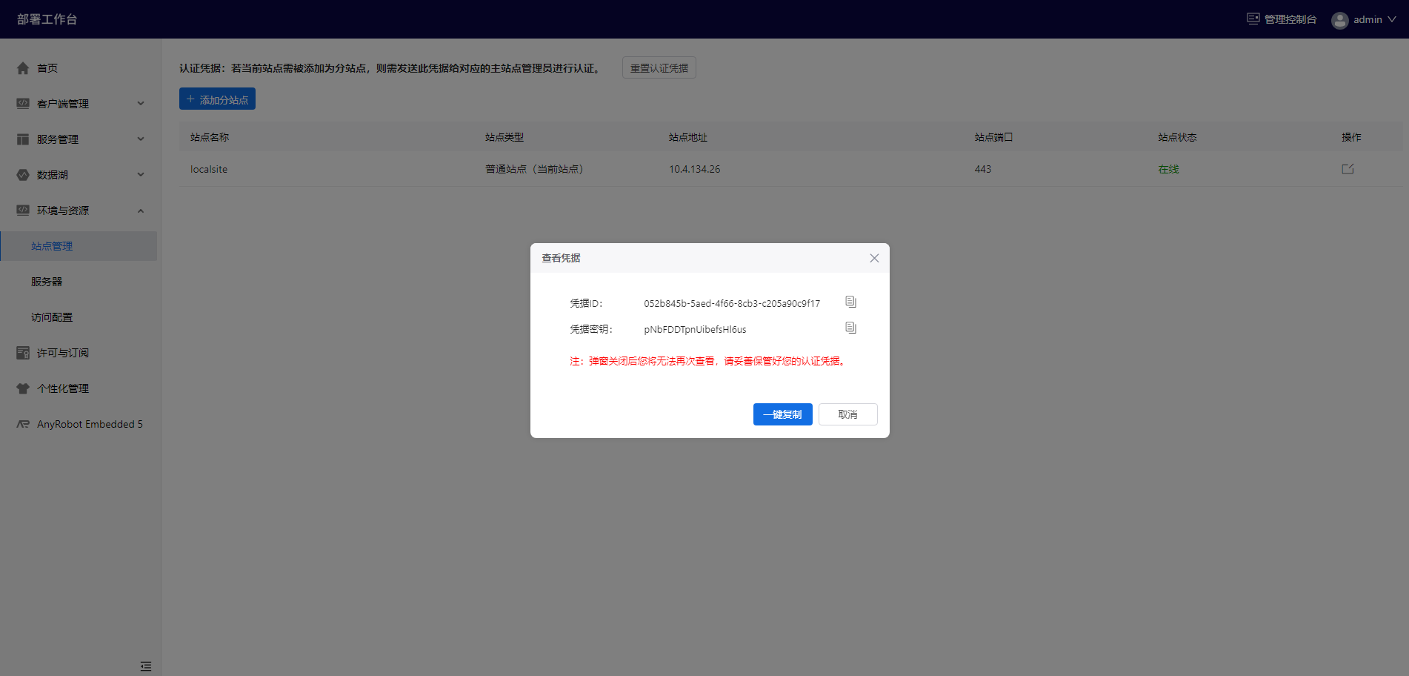Click the 服务管理 label
The height and width of the screenshot is (676, 1409).
click(x=58, y=139)
